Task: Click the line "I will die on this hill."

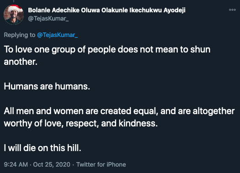Action: tap(43, 148)
